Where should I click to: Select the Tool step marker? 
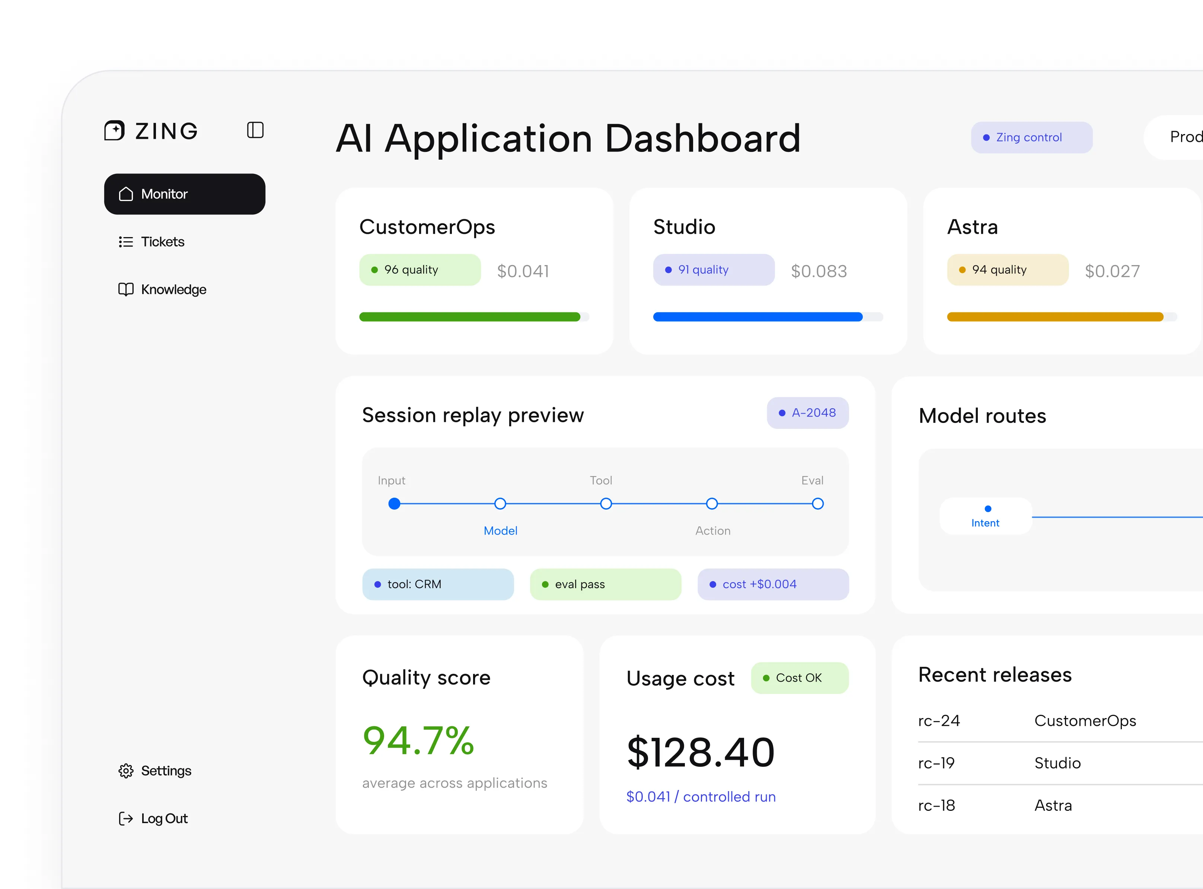[606, 504]
